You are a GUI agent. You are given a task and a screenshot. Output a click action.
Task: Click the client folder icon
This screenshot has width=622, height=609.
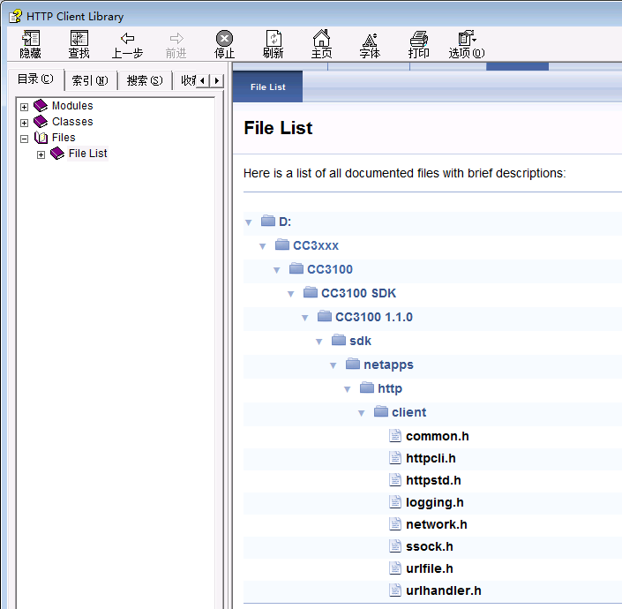click(x=381, y=411)
